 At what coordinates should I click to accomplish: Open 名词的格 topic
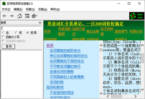click(57, 82)
